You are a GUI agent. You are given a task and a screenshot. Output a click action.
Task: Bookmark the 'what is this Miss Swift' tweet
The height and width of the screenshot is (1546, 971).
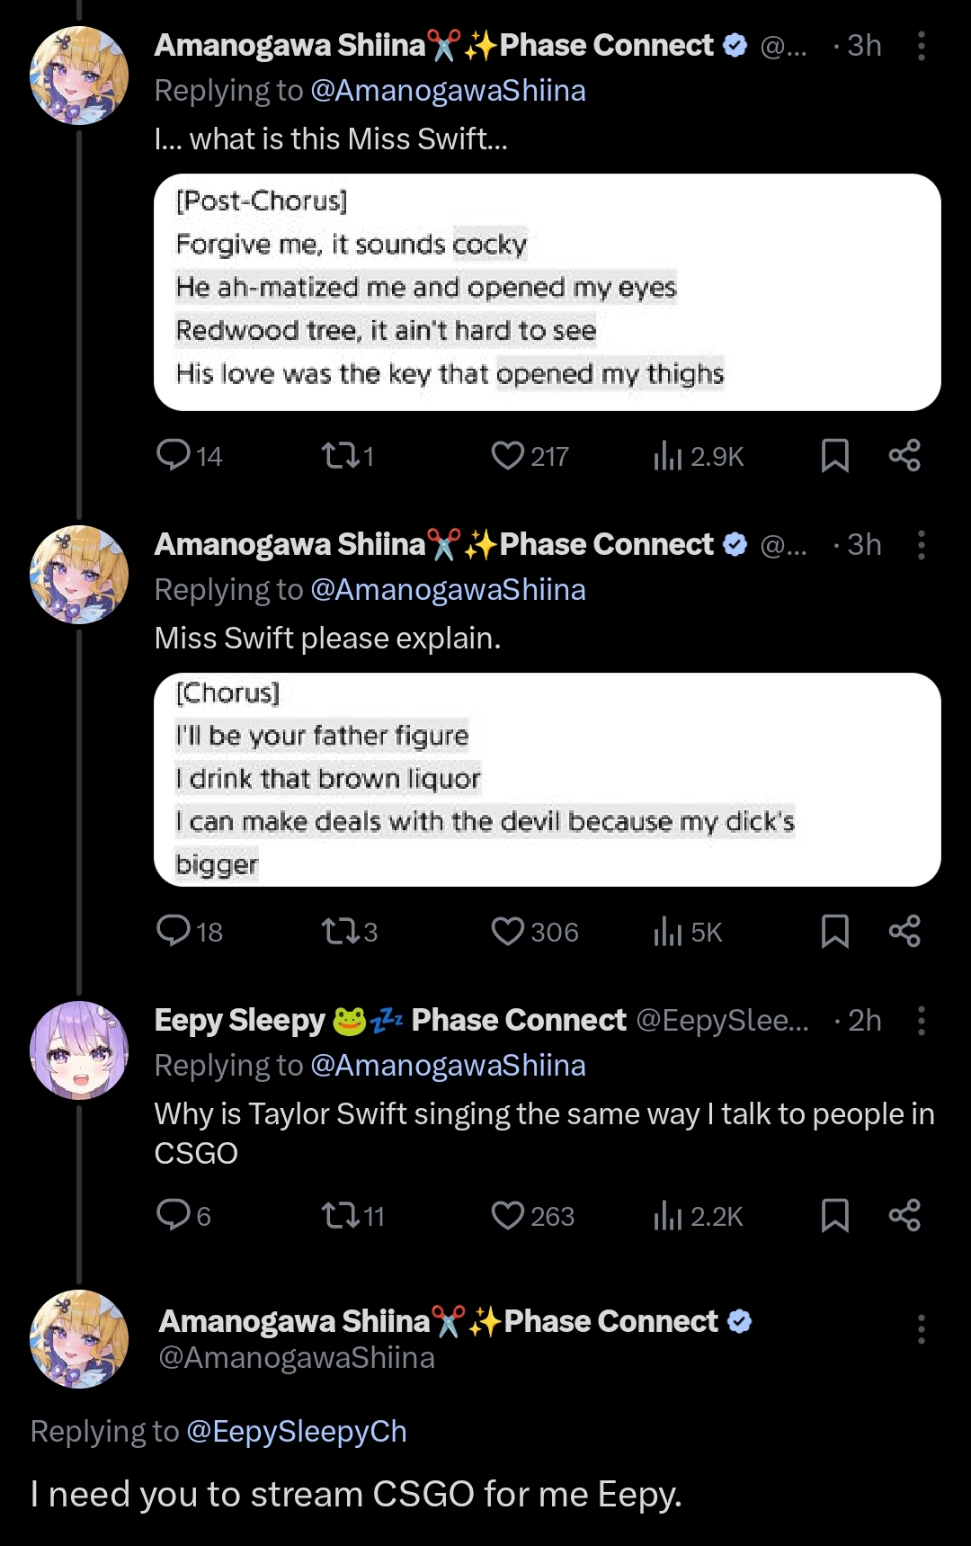[x=835, y=456]
